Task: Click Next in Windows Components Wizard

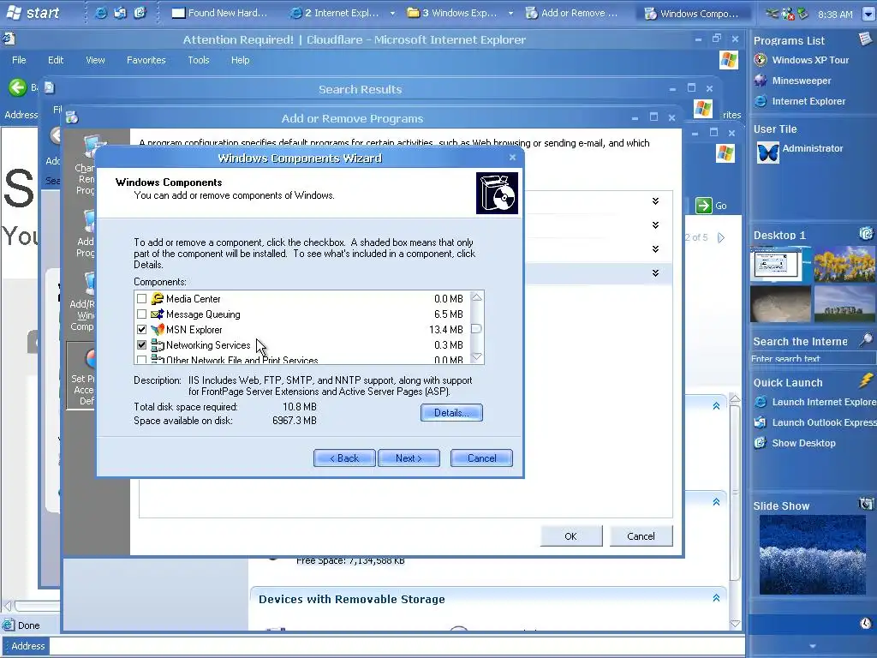Action: 409,458
